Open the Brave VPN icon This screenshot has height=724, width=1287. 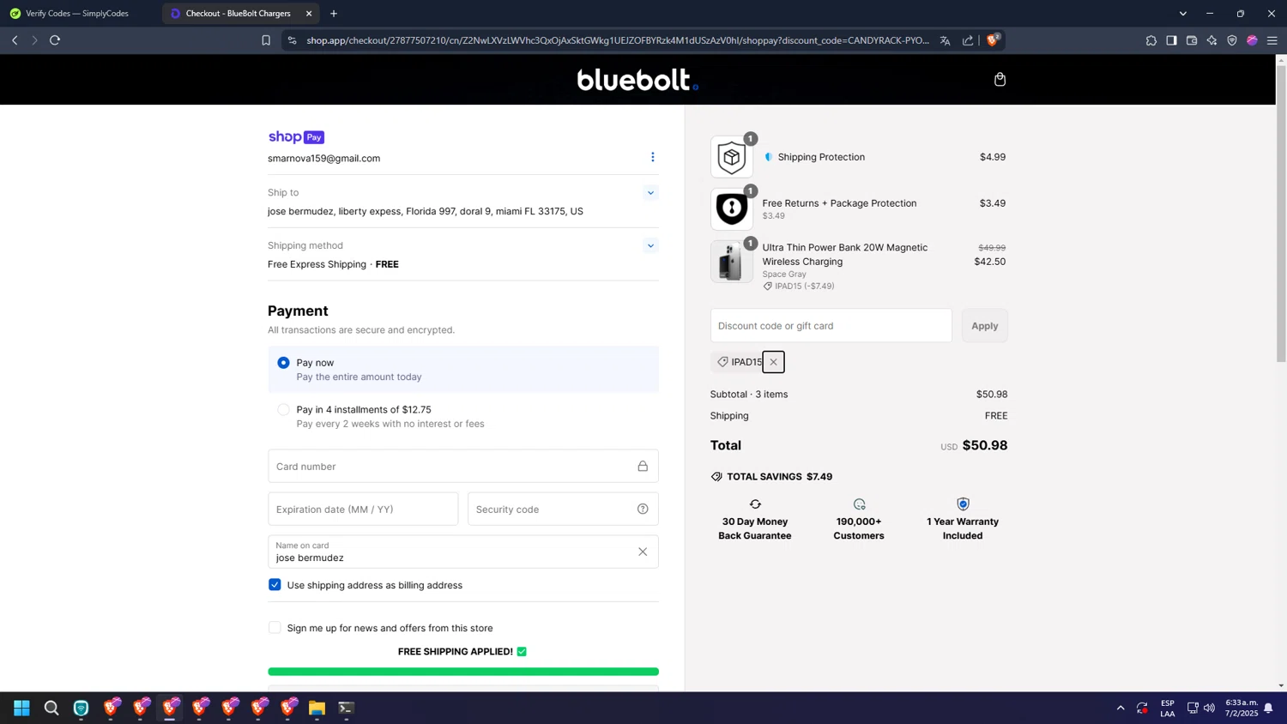pyautogui.click(x=1232, y=40)
